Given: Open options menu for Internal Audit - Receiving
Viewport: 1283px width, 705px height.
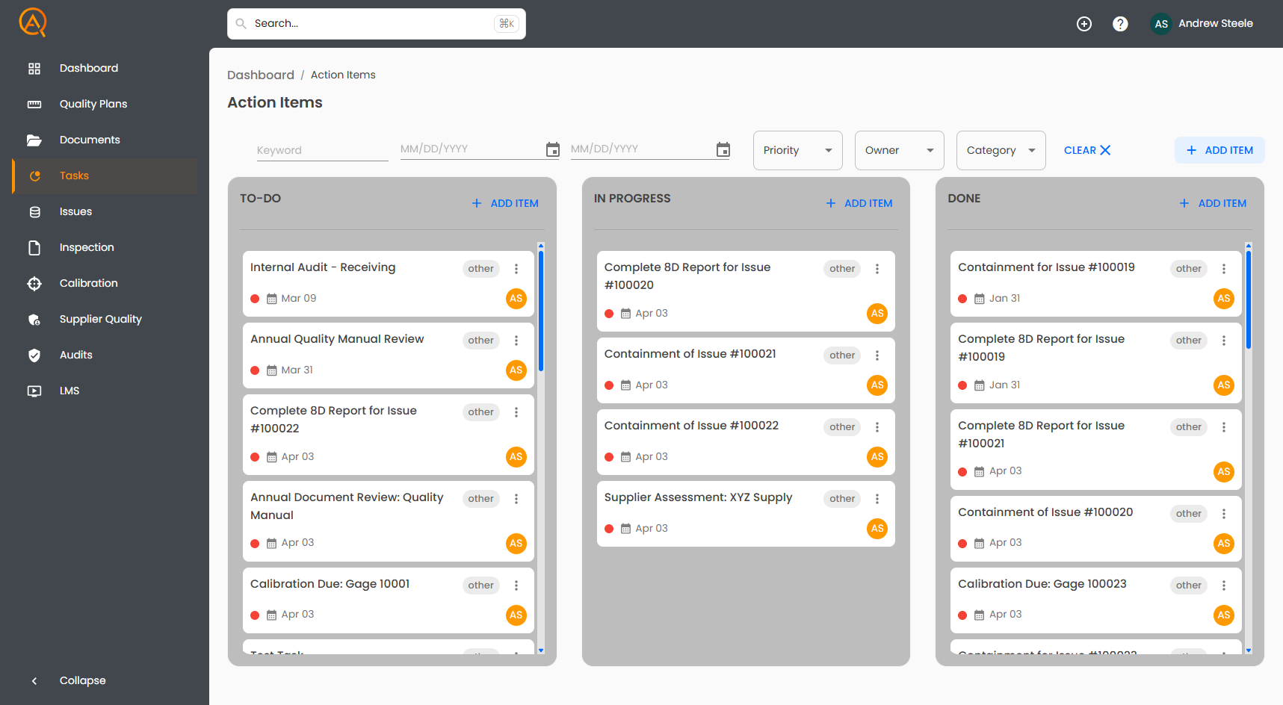Looking at the screenshot, I should coord(516,269).
